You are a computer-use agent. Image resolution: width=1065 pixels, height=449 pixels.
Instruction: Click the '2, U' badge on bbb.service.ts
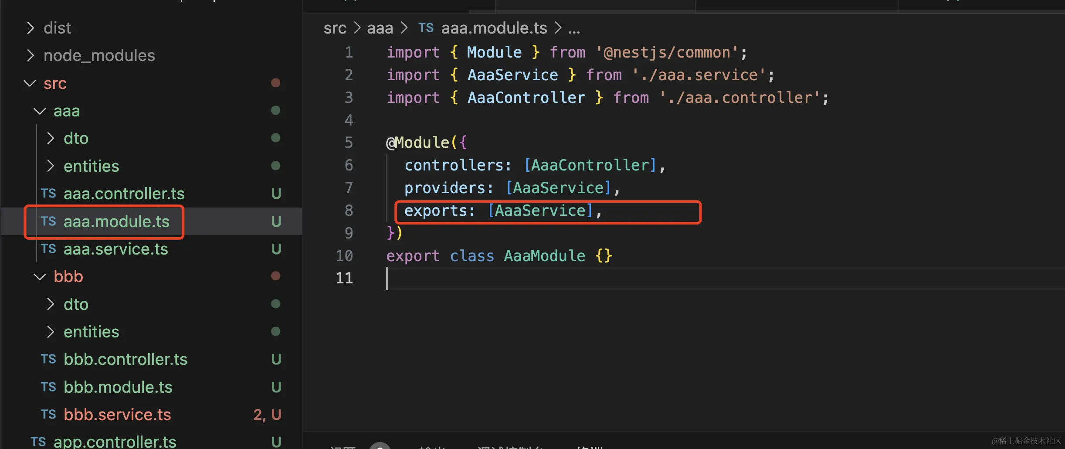[267, 415]
